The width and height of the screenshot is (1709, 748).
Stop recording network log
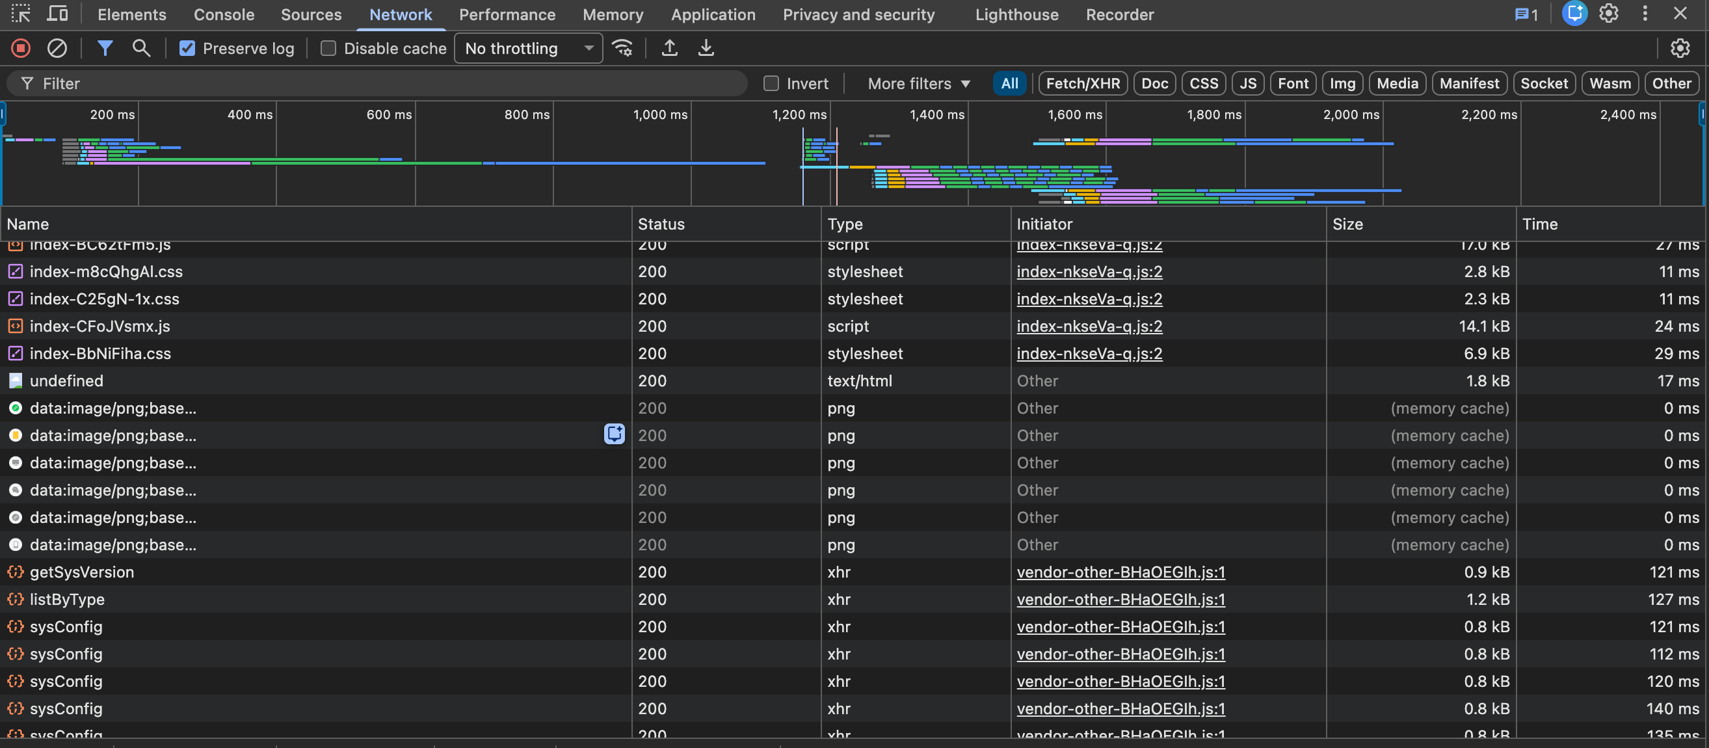pos(21,48)
